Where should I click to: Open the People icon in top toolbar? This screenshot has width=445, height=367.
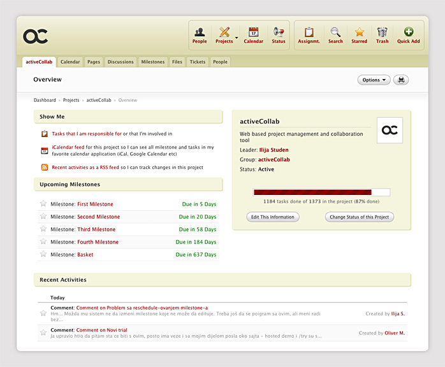[x=200, y=32]
